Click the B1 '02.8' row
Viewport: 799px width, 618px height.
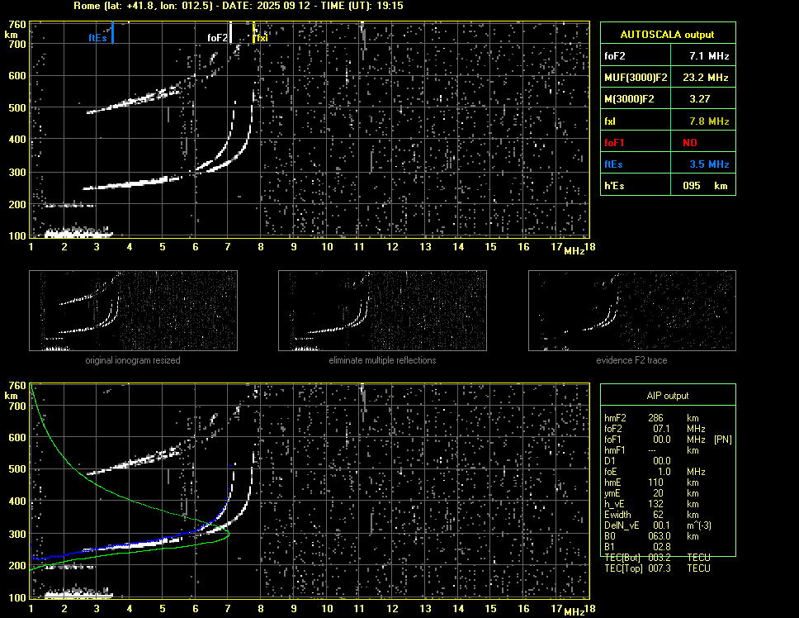point(637,547)
